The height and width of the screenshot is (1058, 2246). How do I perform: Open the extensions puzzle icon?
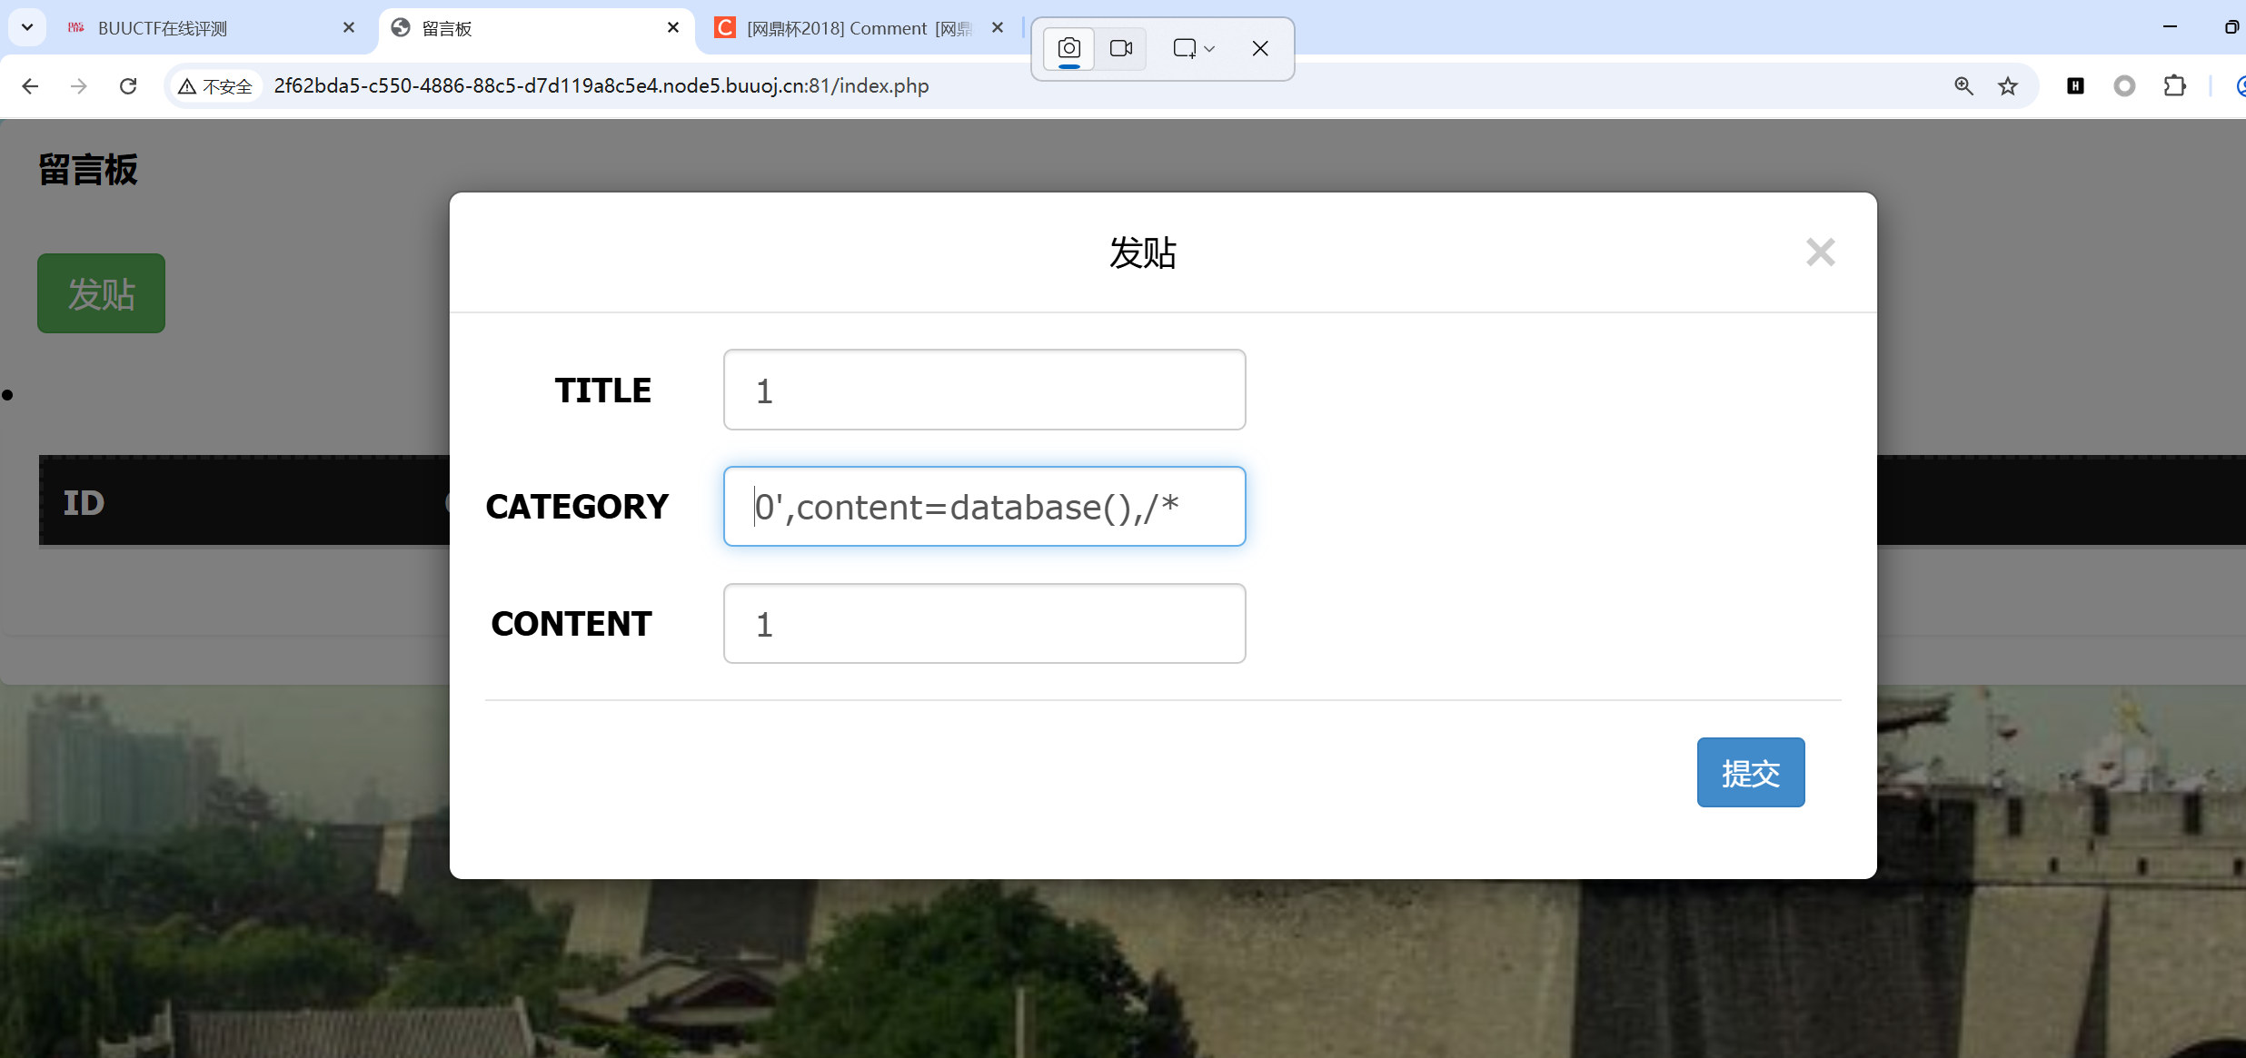pyautogui.click(x=2174, y=86)
